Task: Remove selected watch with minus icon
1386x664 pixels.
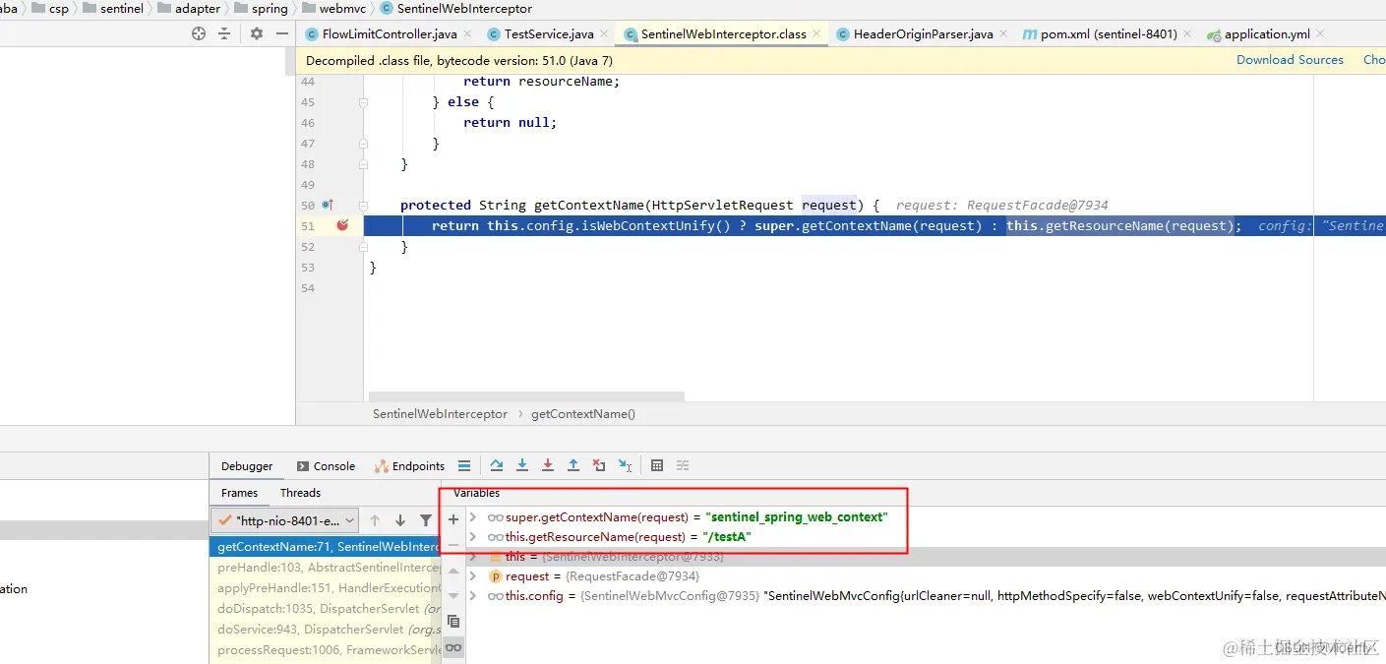Action: [453, 544]
